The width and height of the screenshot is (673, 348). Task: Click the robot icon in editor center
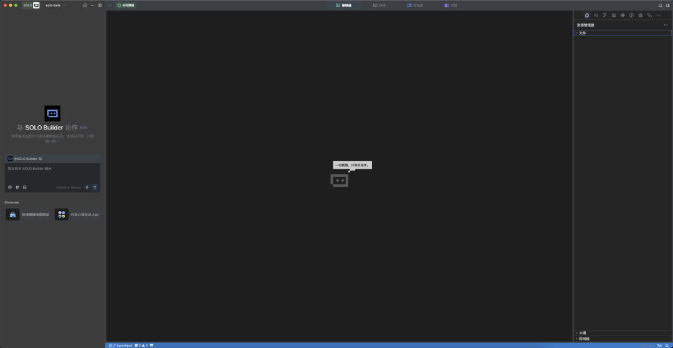(x=340, y=181)
